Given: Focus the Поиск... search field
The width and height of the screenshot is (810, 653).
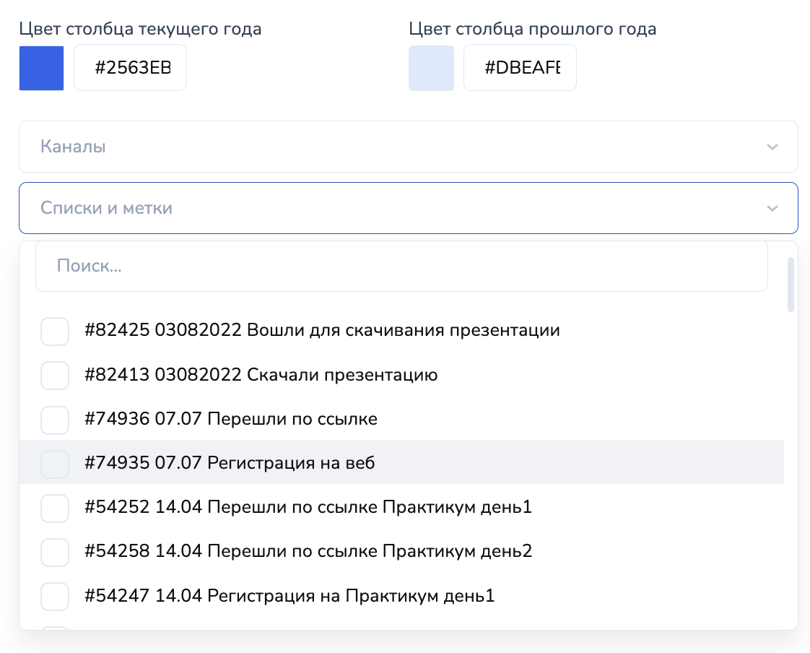Looking at the screenshot, I should [x=401, y=266].
